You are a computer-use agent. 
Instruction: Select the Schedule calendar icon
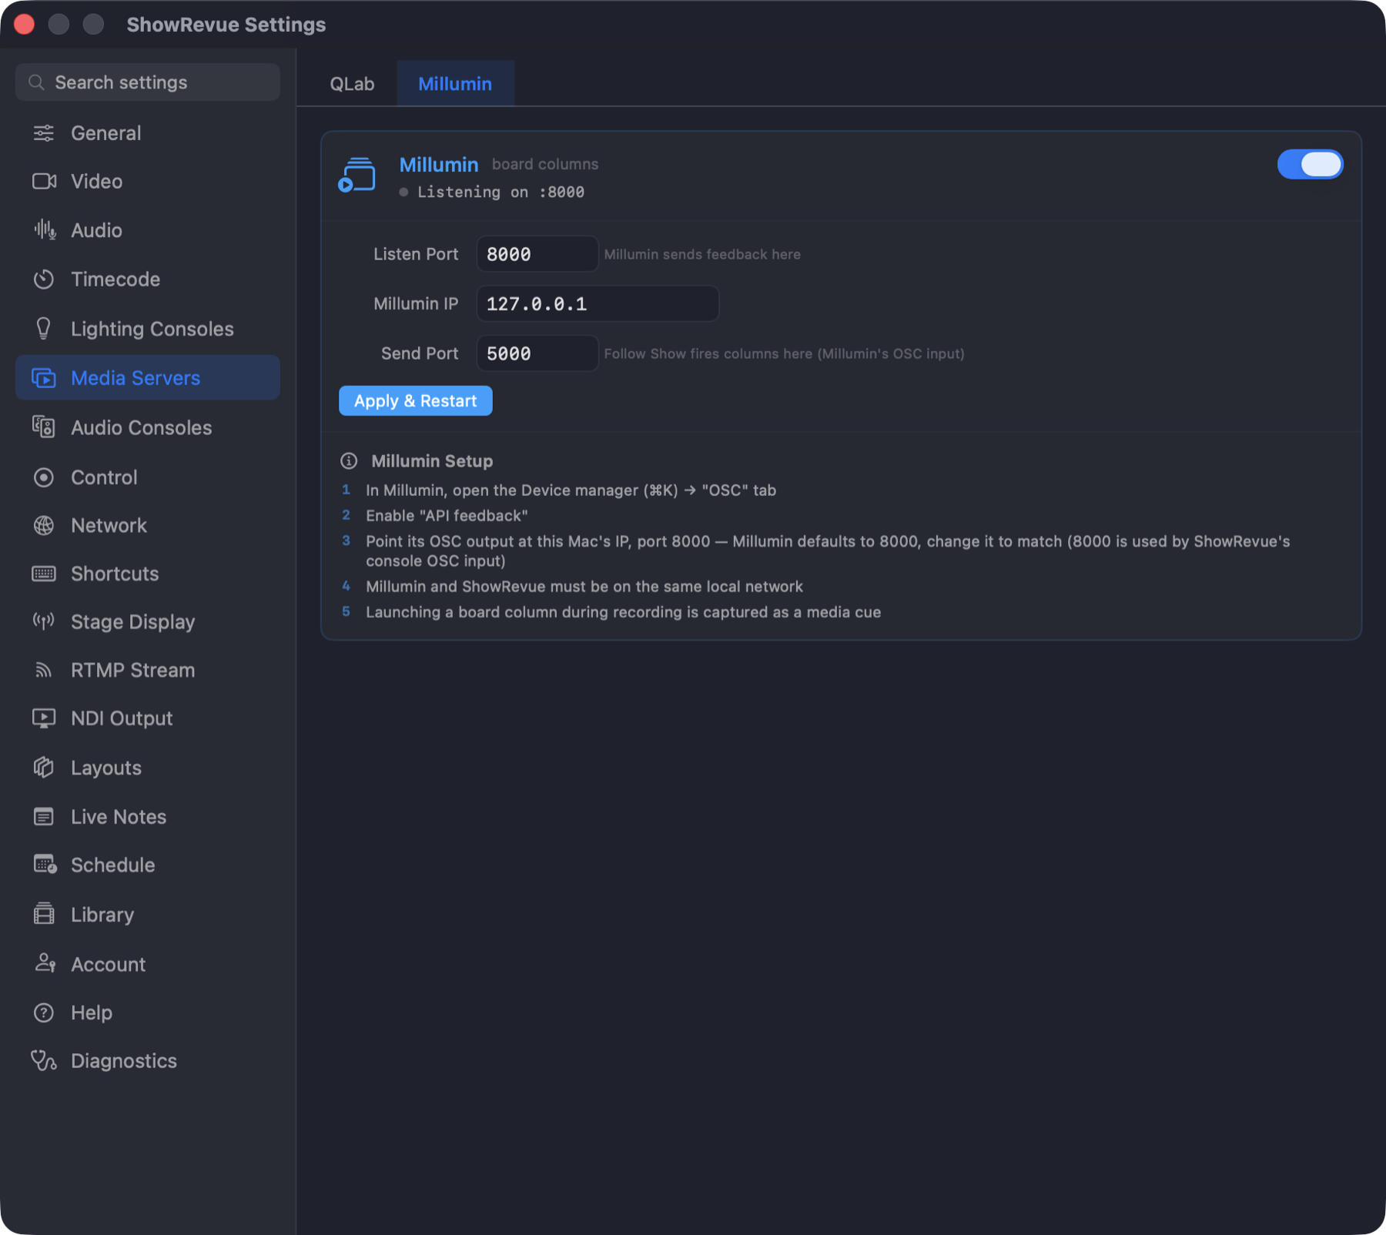click(x=44, y=865)
